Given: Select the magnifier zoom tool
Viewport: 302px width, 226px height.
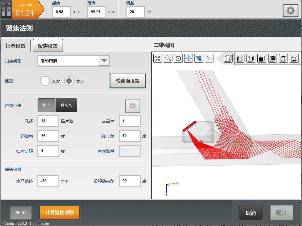Looking at the screenshot, I should point(168,58).
